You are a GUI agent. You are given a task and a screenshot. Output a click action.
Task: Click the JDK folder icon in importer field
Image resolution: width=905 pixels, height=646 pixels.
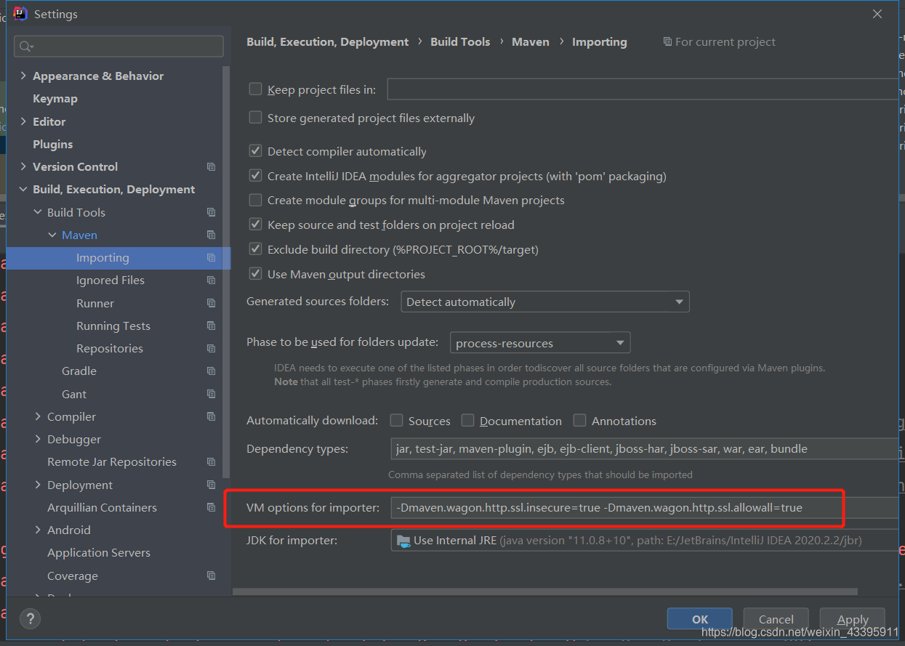click(403, 540)
